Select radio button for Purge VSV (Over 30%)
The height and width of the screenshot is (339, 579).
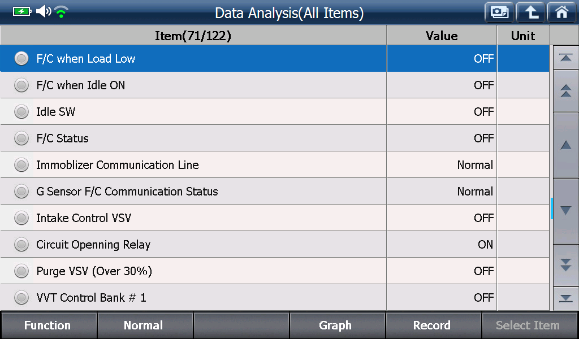pyautogui.click(x=21, y=271)
